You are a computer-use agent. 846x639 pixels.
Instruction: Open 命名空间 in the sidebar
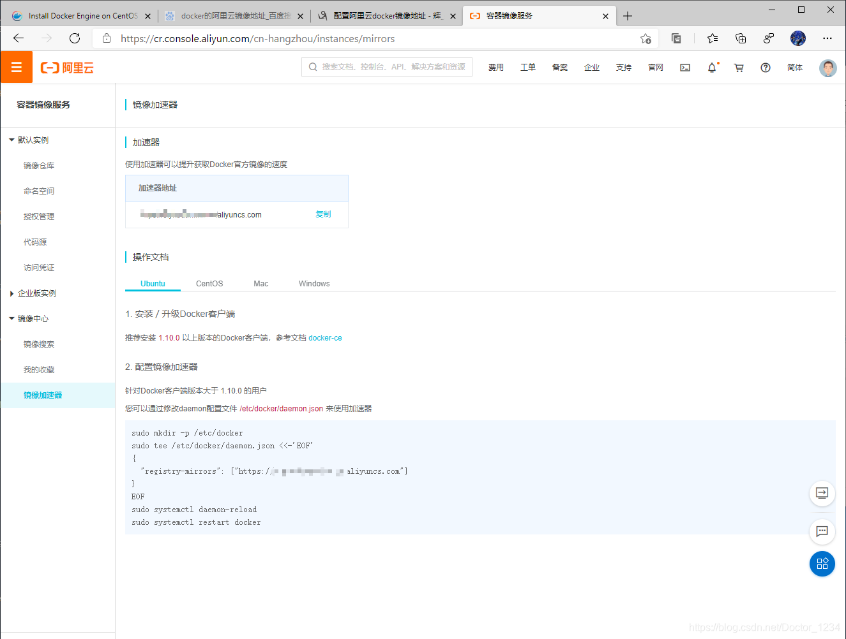click(x=39, y=191)
